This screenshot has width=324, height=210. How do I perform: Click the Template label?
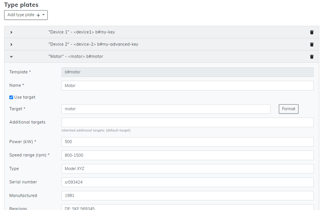[x=20, y=72]
